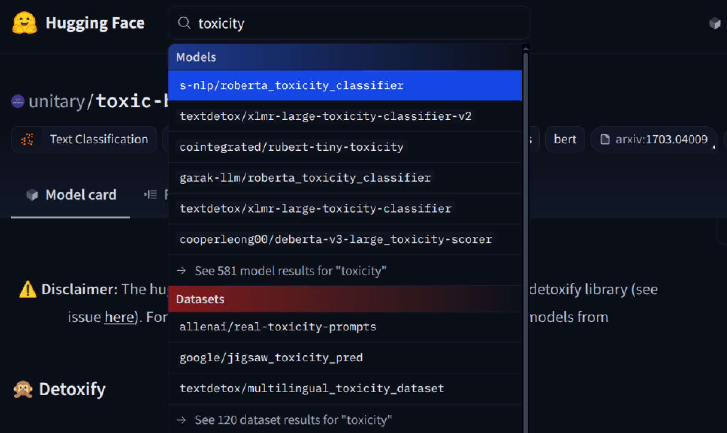Click the Detoxify heading
The width and height of the screenshot is (727, 433).
72,389
